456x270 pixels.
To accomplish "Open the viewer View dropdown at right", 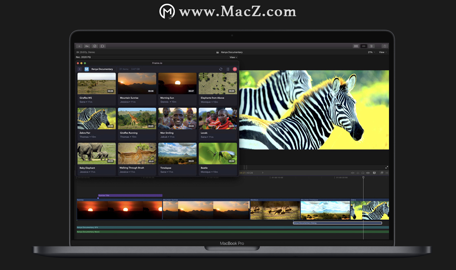I will click(x=383, y=52).
